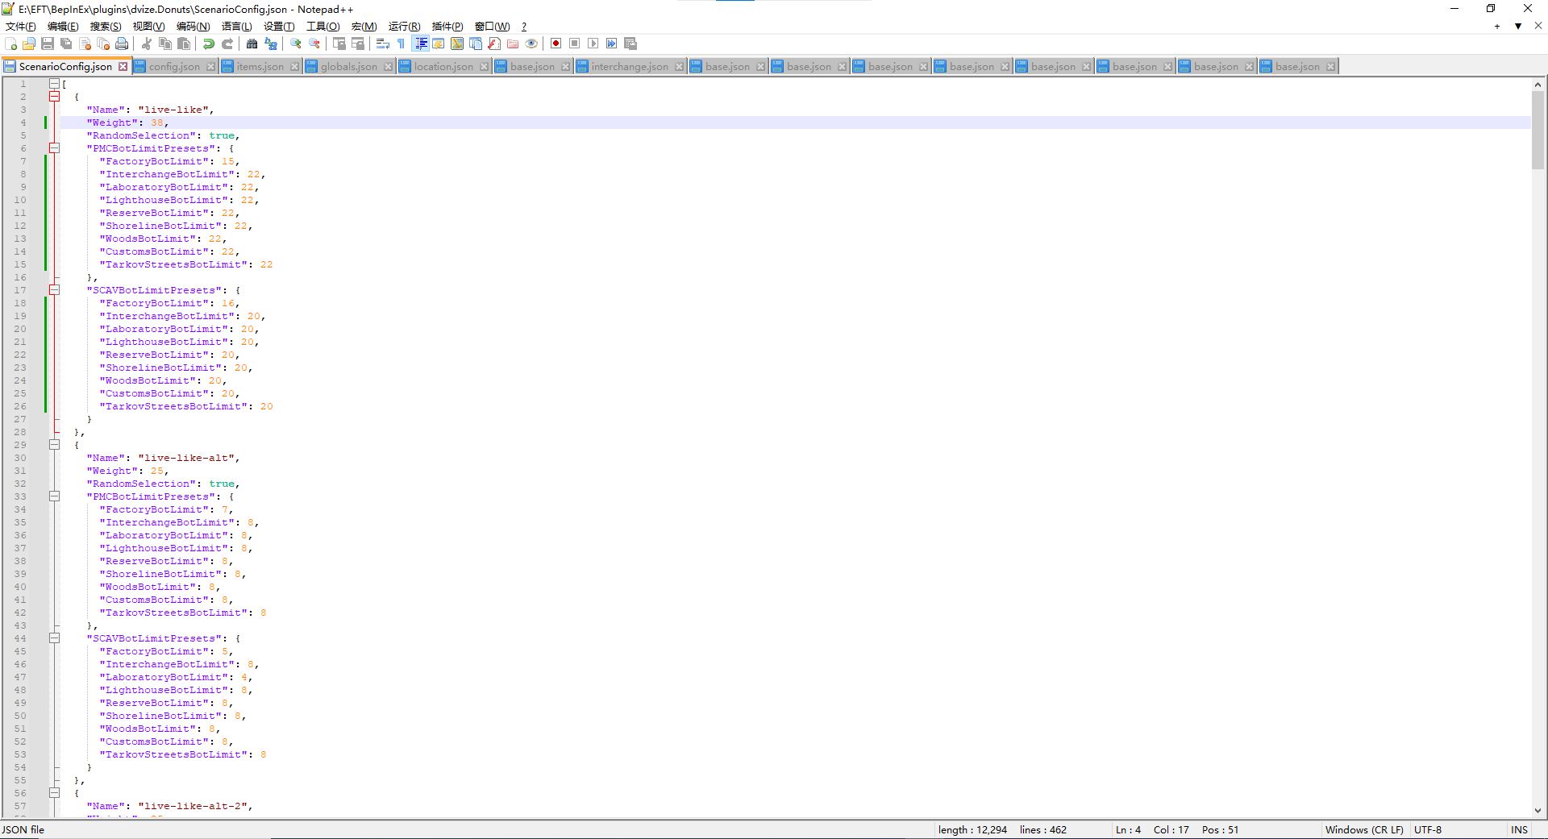Collapse the SCAVBotLimitPresets block on line 17
This screenshot has height=839, width=1548.
(x=54, y=290)
